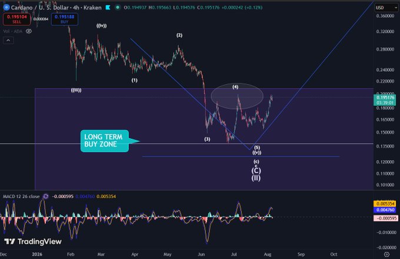The image size is (400, 259).
Task: Click the green market status dot
Action: [118, 8]
